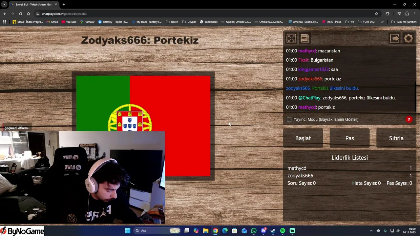The height and width of the screenshot is (236, 420).
Task: Open the new tab plus button
Action: tap(64, 5)
